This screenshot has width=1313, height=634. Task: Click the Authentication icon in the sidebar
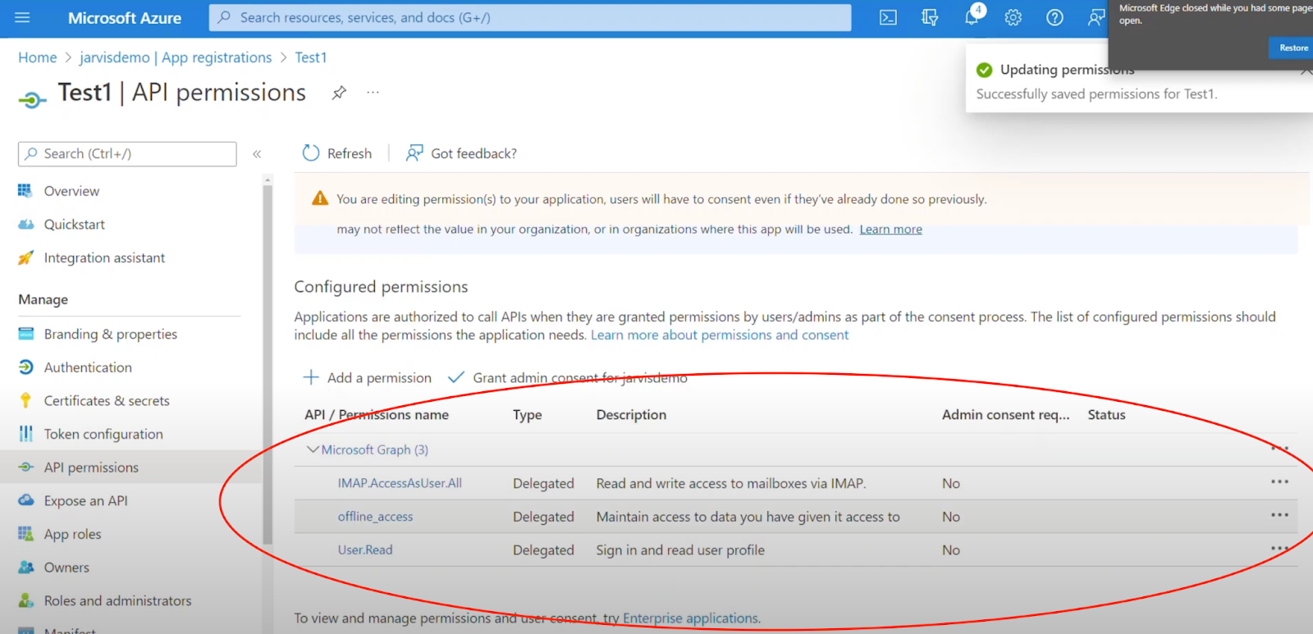[x=25, y=367]
